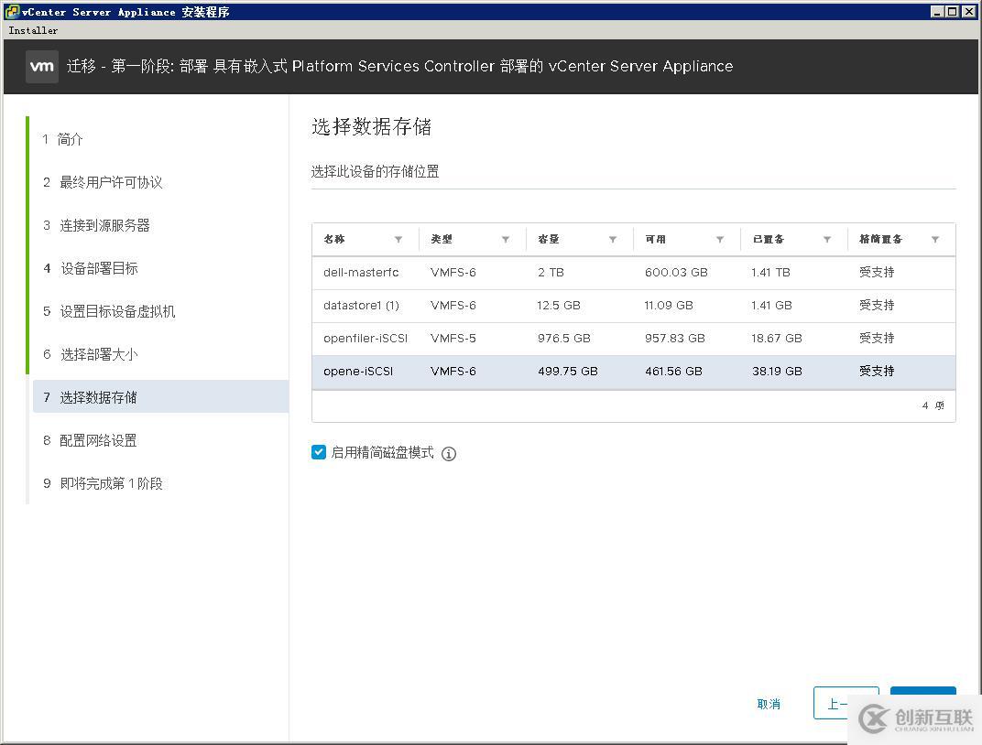Open the 可用 column filter icon
The width and height of the screenshot is (982, 745).
point(720,240)
